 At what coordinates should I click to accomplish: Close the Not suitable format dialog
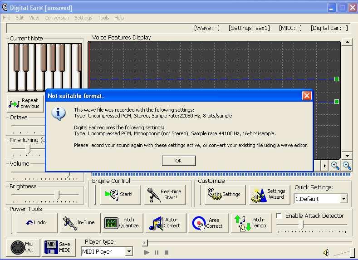pos(307,95)
